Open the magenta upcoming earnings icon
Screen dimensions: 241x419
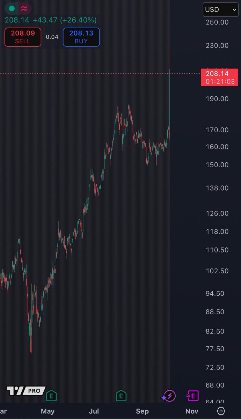(192, 396)
